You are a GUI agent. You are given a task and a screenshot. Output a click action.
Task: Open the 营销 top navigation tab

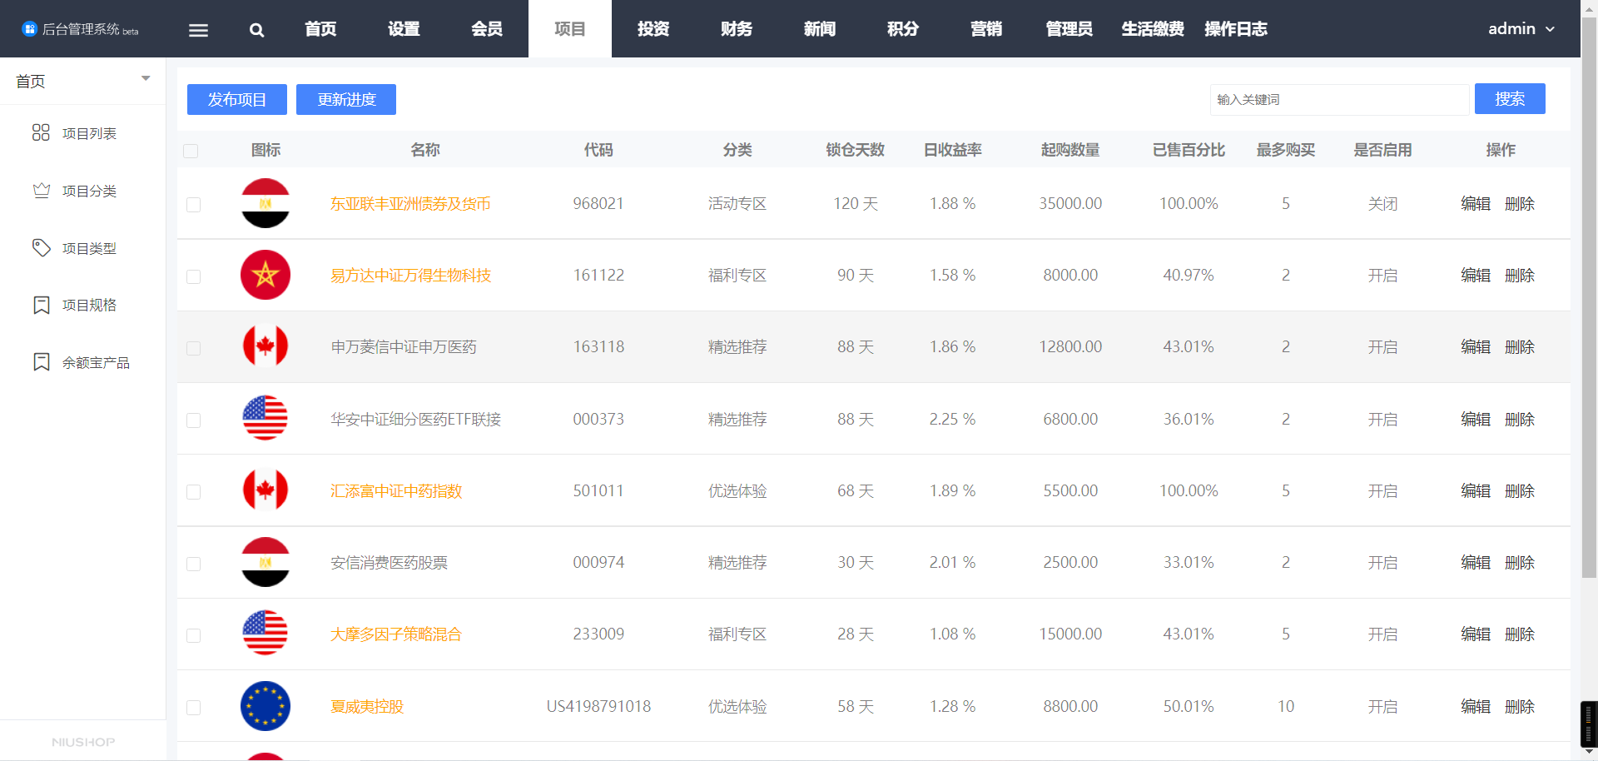(x=986, y=29)
